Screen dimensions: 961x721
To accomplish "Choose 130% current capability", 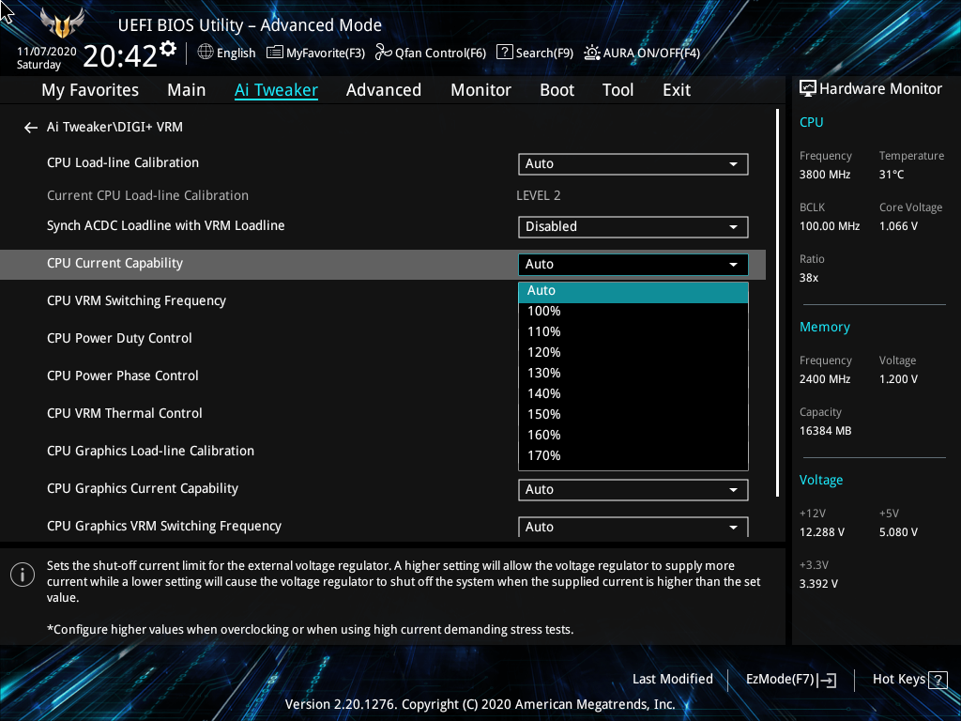I will pos(633,374).
